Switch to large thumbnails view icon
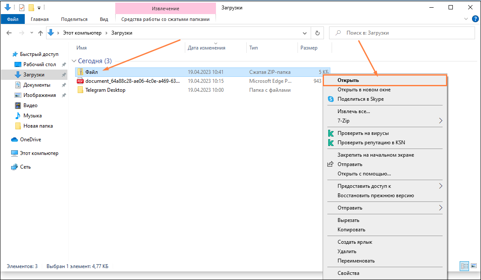 (x=473, y=266)
